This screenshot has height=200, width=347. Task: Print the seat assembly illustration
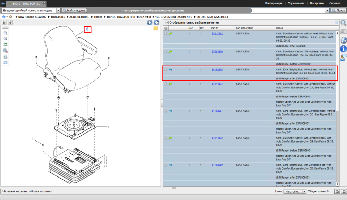pos(6,57)
